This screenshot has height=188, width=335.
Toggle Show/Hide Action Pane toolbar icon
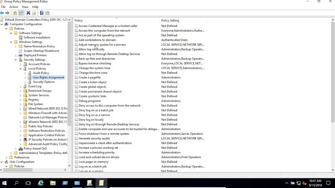(47, 13)
